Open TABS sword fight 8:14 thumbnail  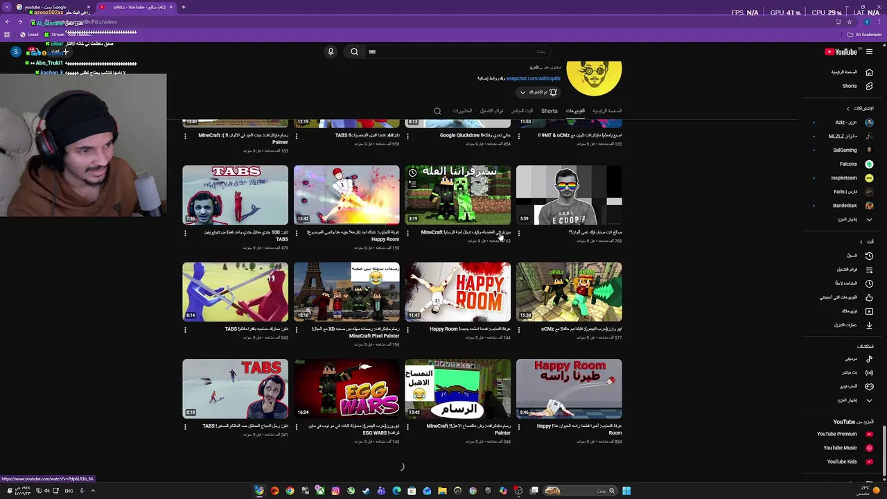click(236, 292)
